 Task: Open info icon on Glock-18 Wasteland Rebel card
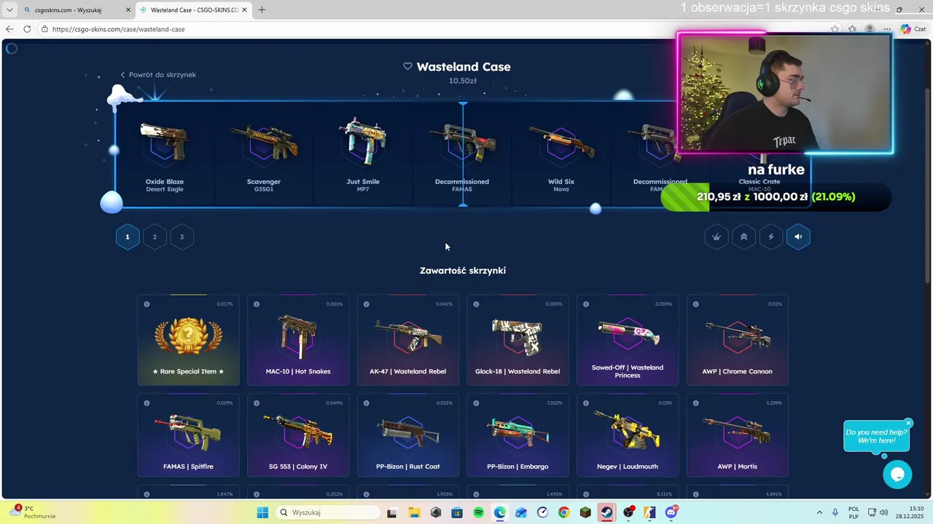476,304
